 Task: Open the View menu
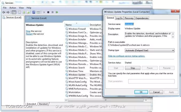point(21,8)
